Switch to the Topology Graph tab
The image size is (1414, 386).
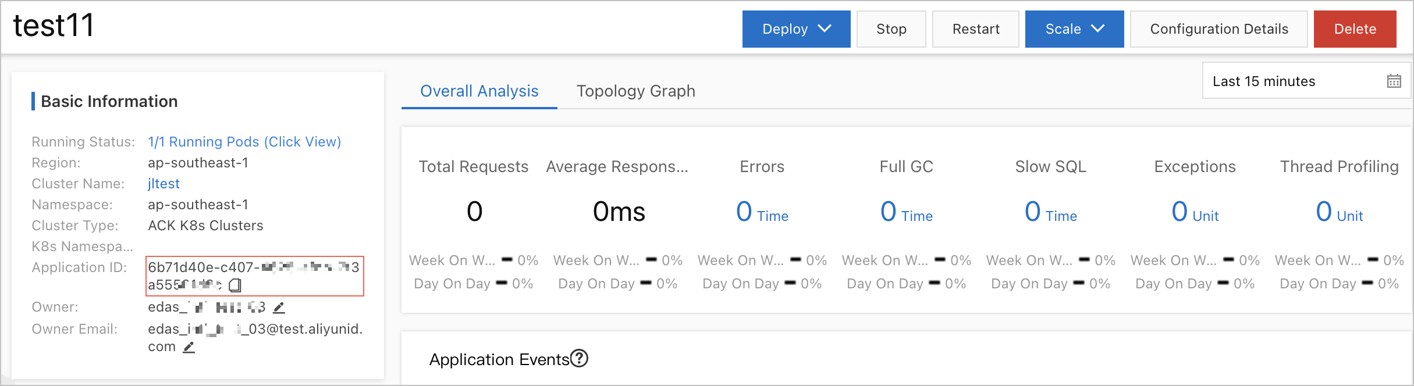click(x=635, y=91)
